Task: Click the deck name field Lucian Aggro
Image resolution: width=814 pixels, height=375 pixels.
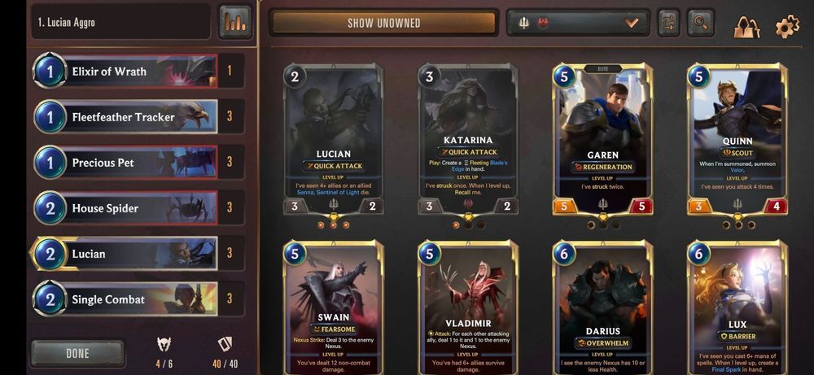Action: coord(121,22)
